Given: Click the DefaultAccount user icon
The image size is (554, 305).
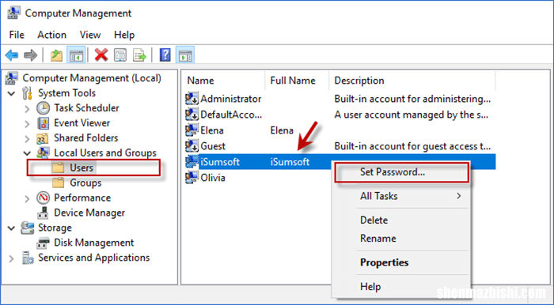Looking at the screenshot, I should click(x=192, y=115).
